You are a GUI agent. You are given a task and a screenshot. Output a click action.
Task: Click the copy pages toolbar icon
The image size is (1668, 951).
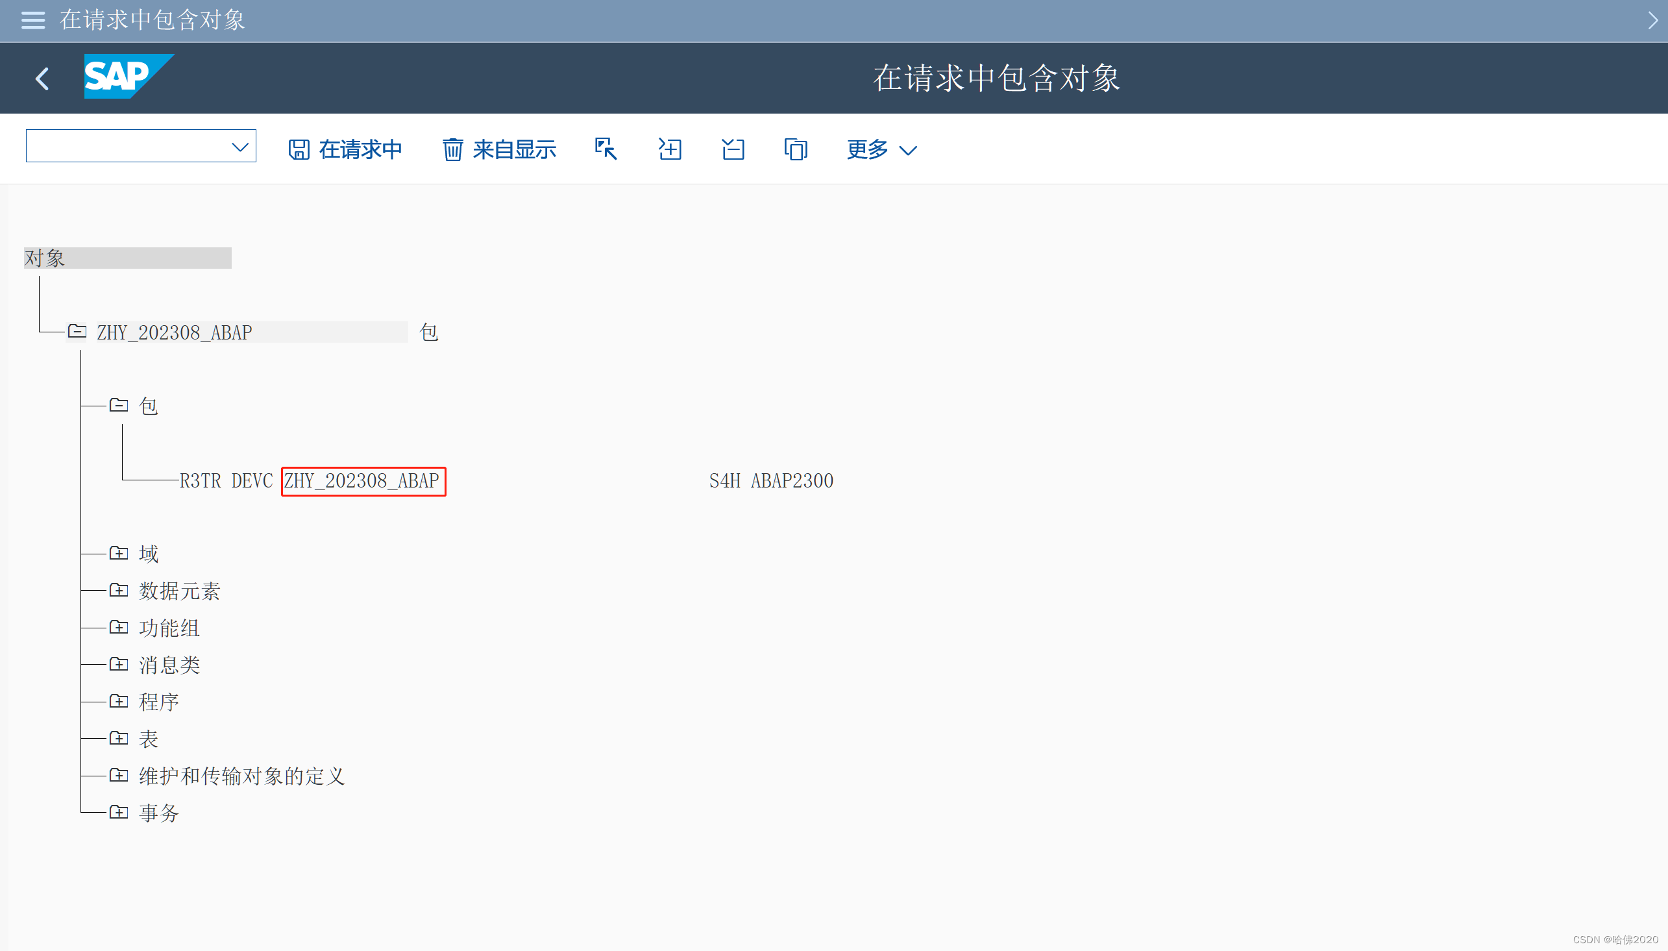[796, 149]
